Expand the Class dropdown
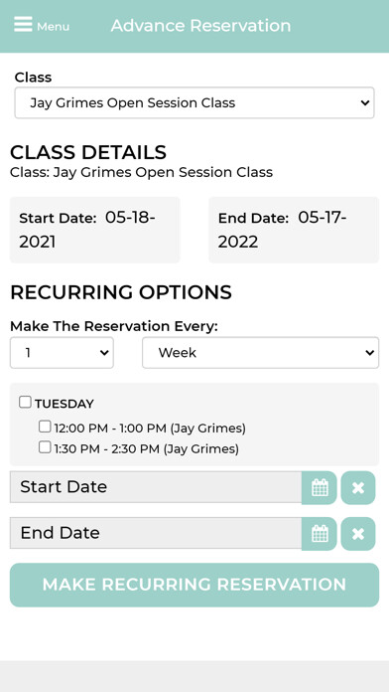389x692 pixels. [194, 102]
